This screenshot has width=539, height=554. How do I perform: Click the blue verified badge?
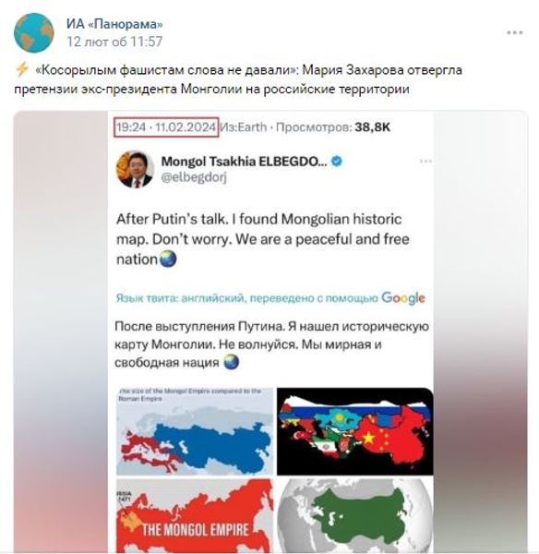click(337, 162)
